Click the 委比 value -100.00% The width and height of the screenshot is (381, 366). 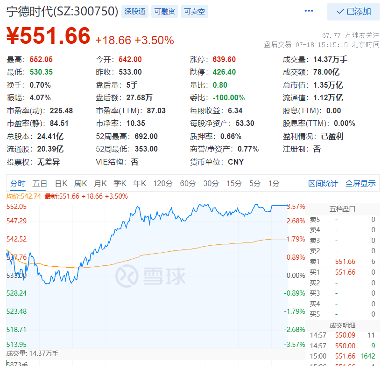pos(229,98)
